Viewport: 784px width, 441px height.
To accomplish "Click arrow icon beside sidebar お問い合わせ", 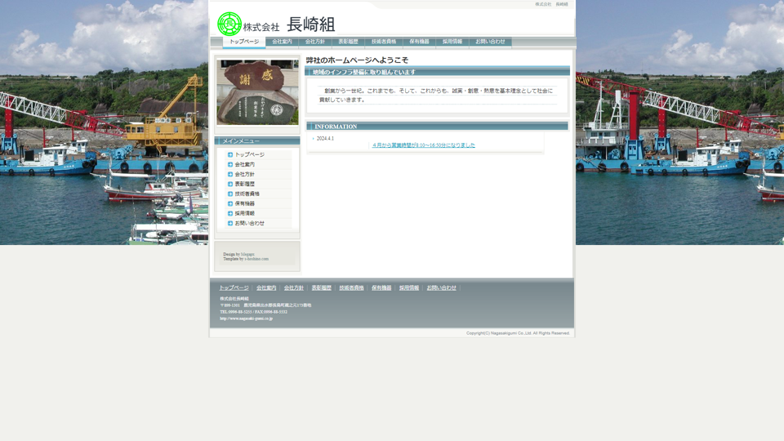I will (230, 223).
